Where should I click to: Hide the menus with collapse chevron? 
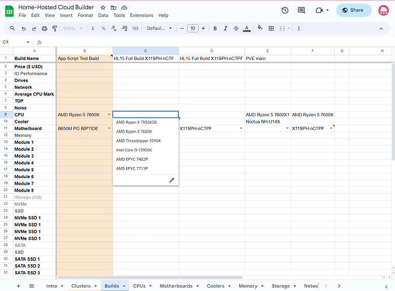(x=381, y=29)
